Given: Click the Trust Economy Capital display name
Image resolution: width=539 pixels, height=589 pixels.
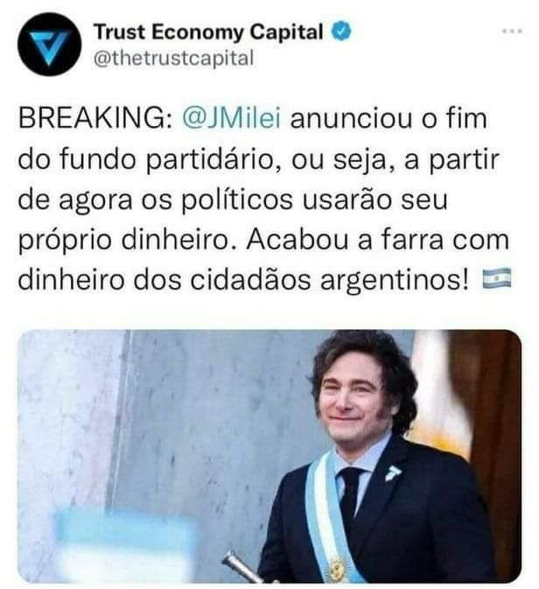Looking at the screenshot, I should (x=208, y=32).
